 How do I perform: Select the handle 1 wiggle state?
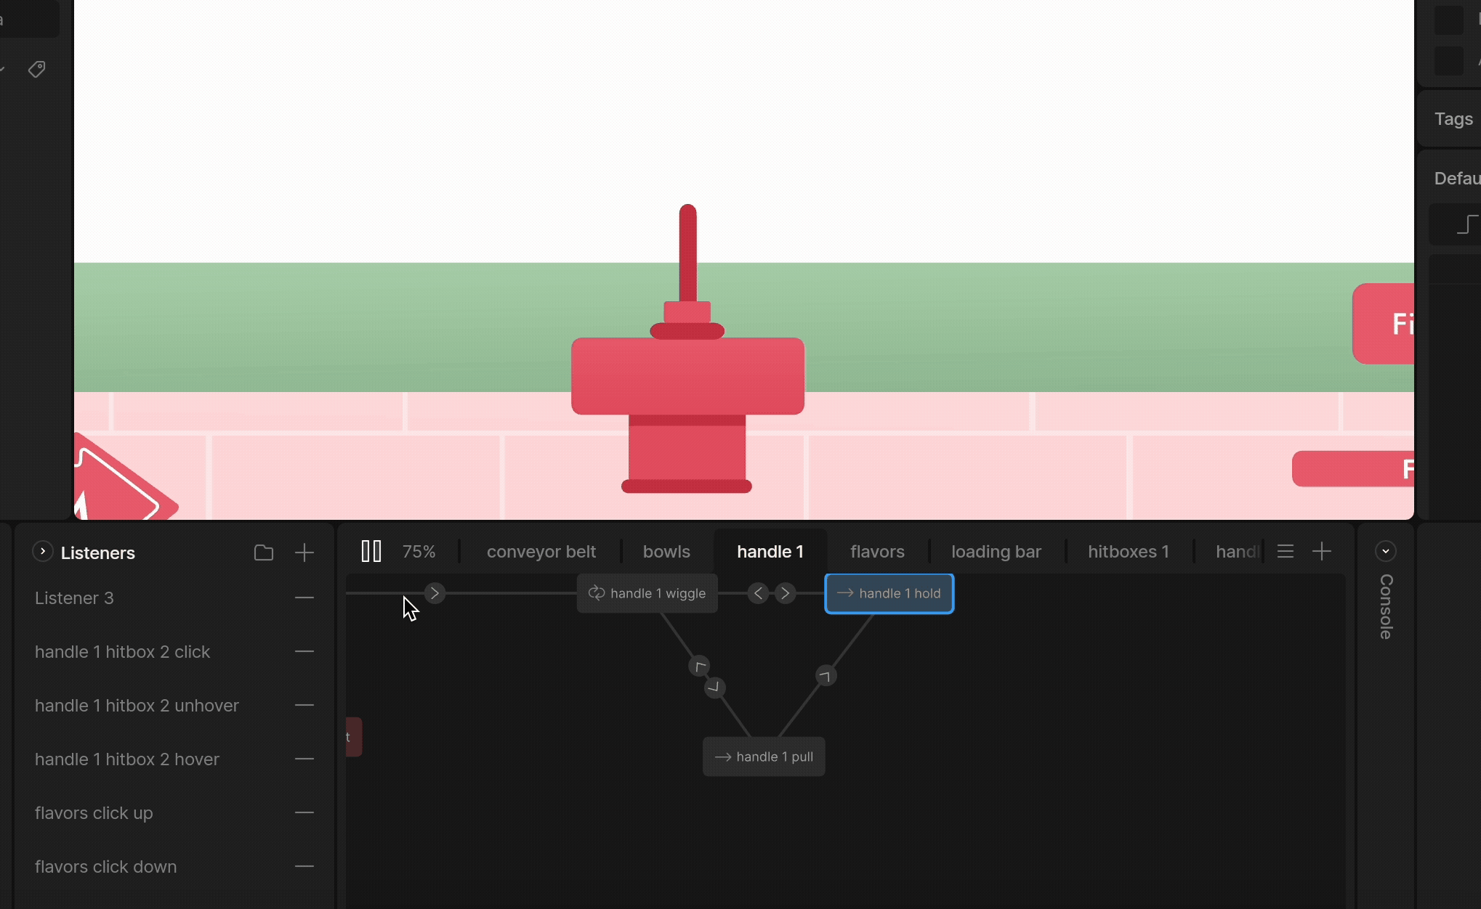coord(647,593)
